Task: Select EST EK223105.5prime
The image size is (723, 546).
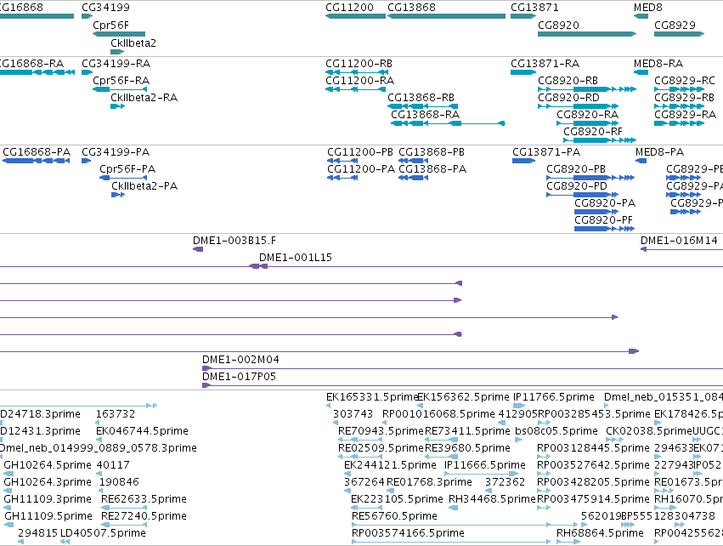Action: pos(366,508)
